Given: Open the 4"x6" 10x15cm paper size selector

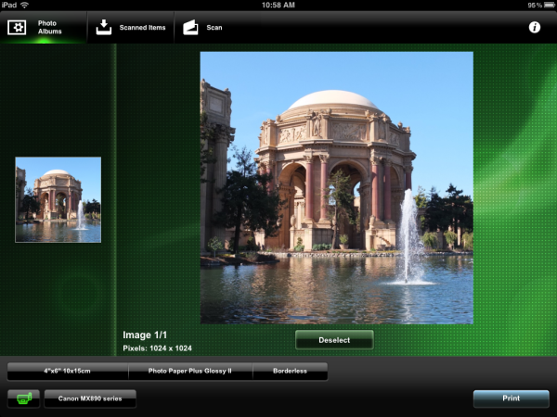Looking at the screenshot, I should 68,371.
